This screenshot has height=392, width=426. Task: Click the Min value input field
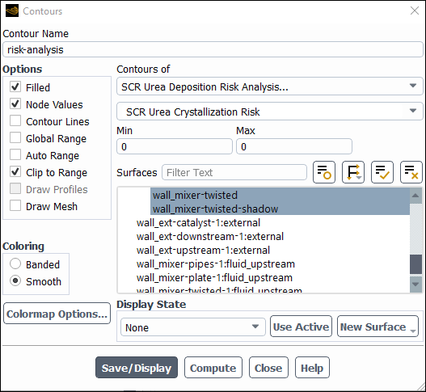[x=175, y=146]
